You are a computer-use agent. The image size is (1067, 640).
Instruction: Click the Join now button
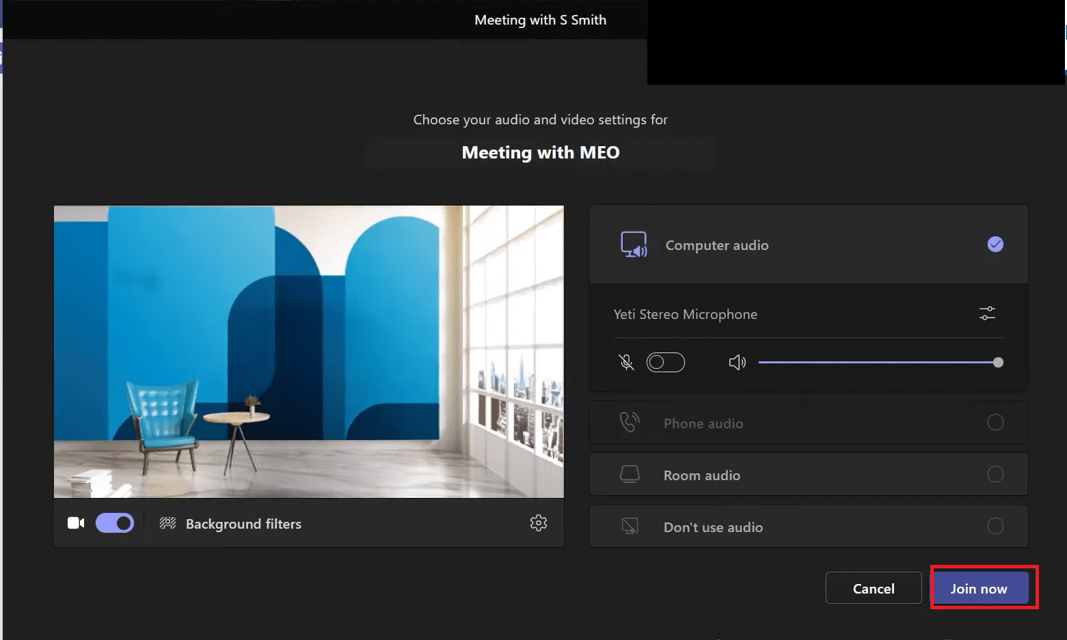tap(980, 588)
